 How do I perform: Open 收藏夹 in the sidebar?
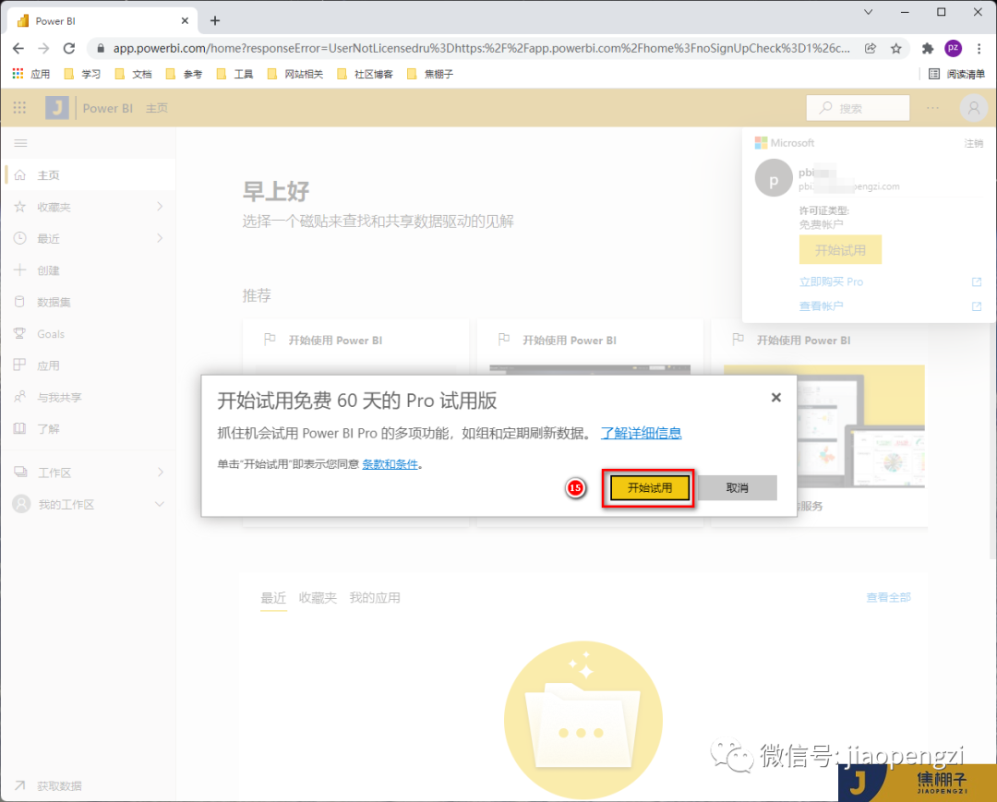[x=89, y=207]
